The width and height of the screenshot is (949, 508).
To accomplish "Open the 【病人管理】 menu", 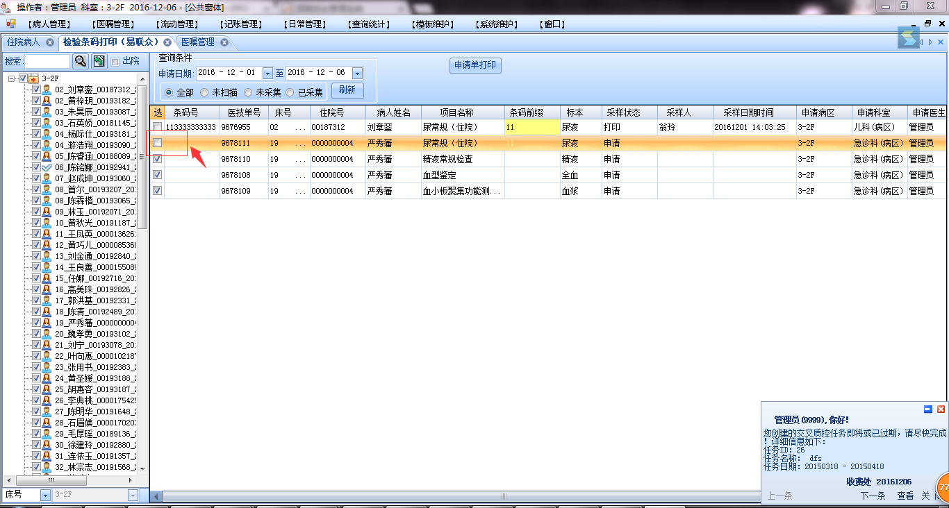I will (49, 24).
